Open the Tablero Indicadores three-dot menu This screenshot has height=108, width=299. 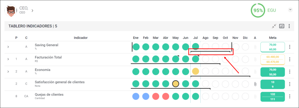[289, 26]
